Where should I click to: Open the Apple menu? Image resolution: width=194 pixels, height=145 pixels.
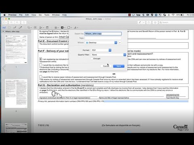pos(4,15)
